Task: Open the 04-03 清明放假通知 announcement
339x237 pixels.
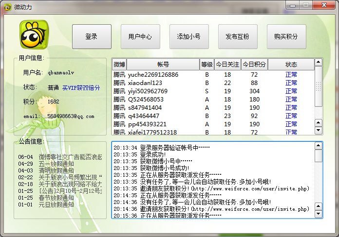Action: coord(46,170)
